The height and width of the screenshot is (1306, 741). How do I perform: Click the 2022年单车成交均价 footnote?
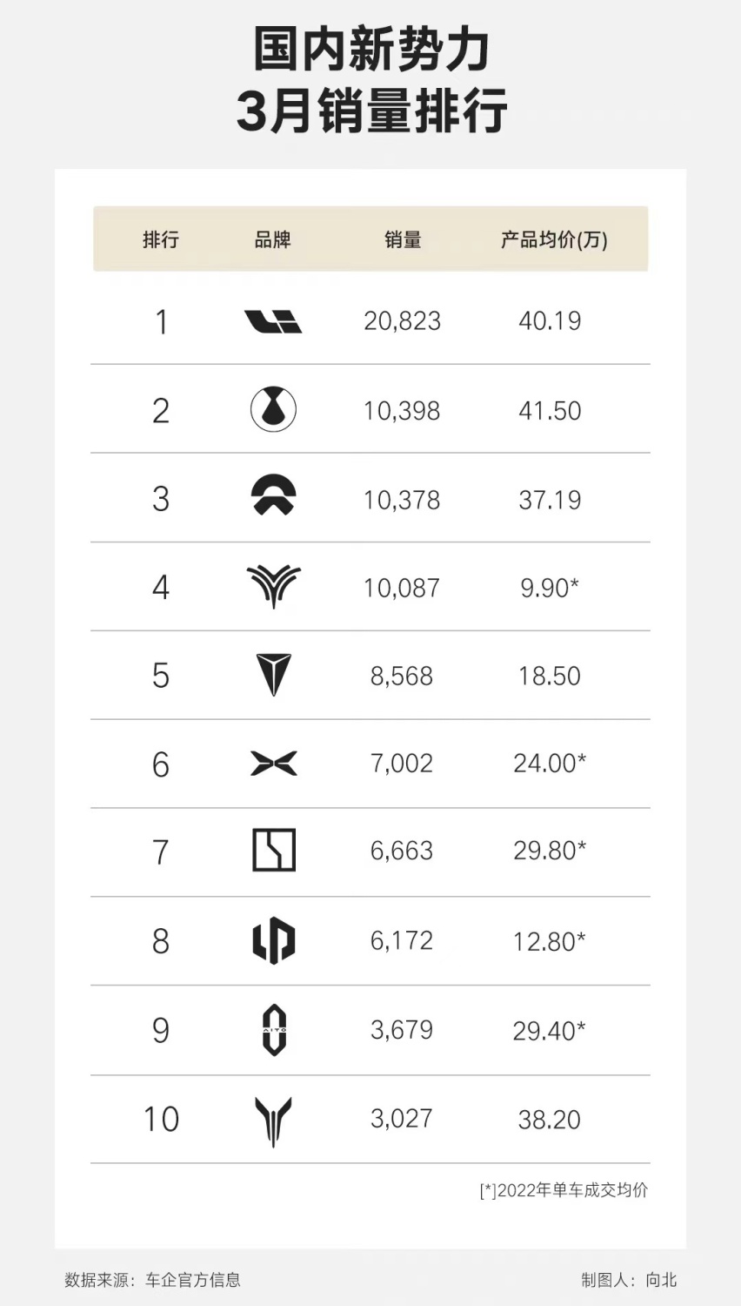point(564,1190)
